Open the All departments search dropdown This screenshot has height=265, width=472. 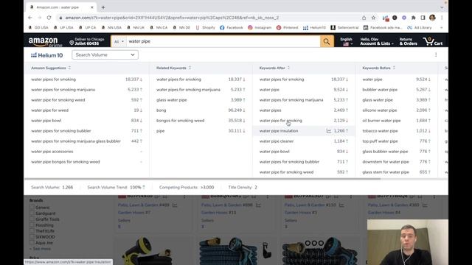[119, 41]
